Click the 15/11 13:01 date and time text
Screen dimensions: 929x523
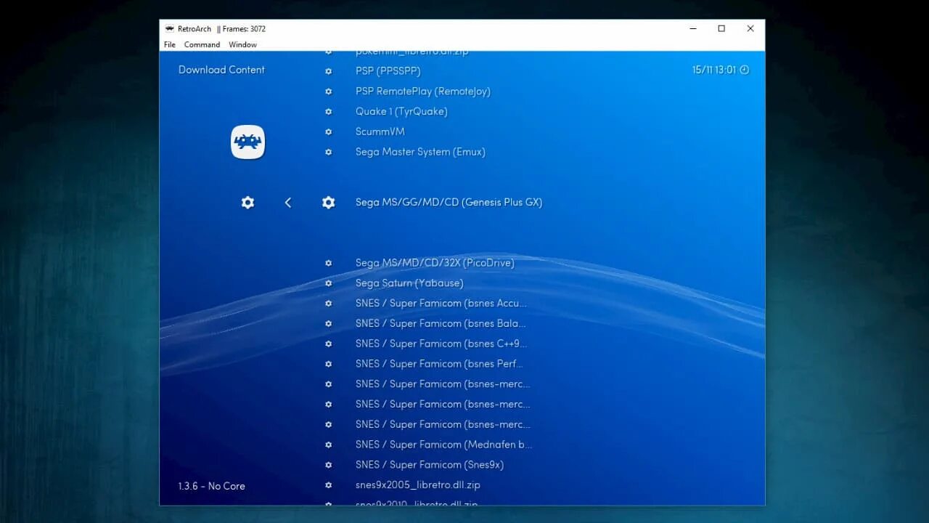click(714, 70)
